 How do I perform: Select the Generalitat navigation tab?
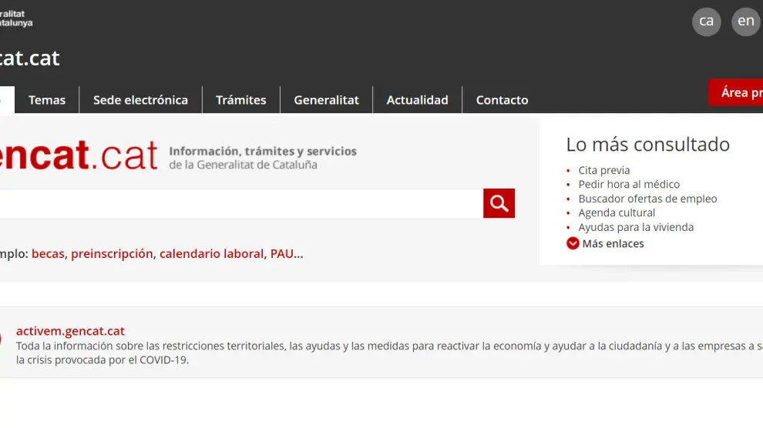[x=326, y=100]
